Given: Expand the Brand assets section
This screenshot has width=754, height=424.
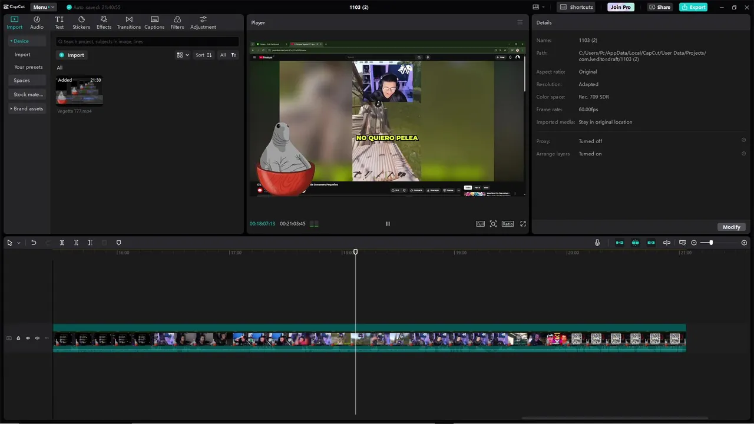Looking at the screenshot, I should click(x=27, y=108).
